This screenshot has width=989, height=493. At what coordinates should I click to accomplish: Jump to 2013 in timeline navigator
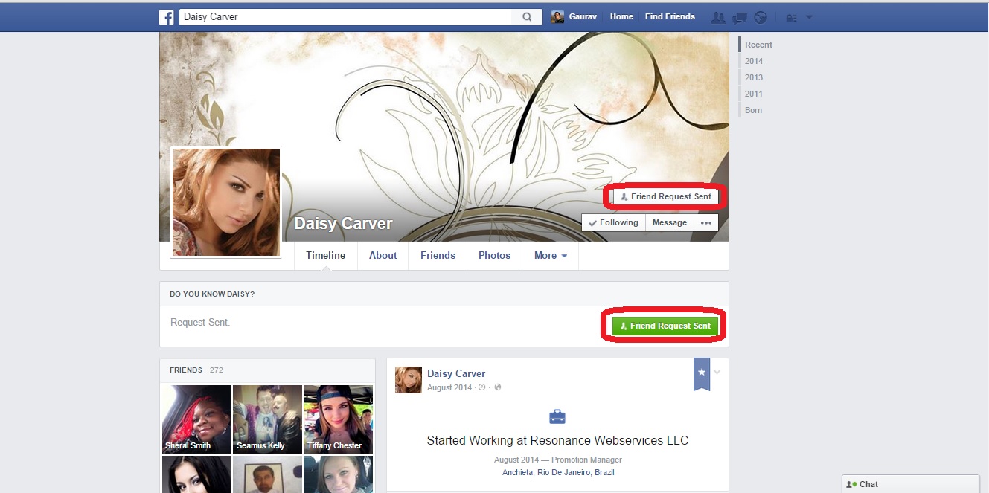(x=754, y=77)
